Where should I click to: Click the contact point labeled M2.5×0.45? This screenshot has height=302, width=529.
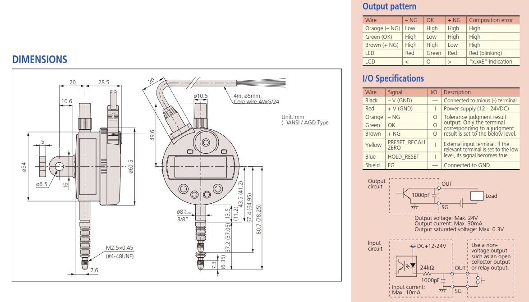coord(85,264)
